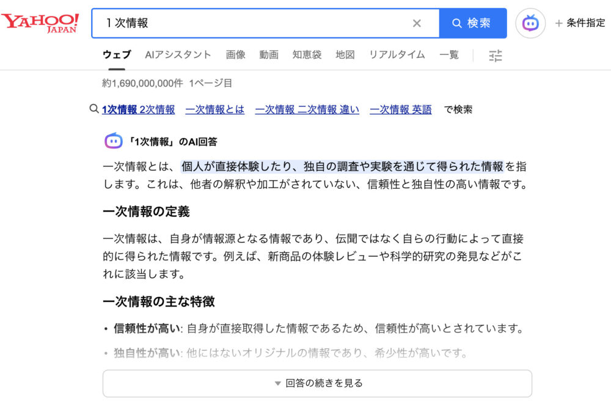Open related search 一次情報 二次情報 違い

(307, 109)
